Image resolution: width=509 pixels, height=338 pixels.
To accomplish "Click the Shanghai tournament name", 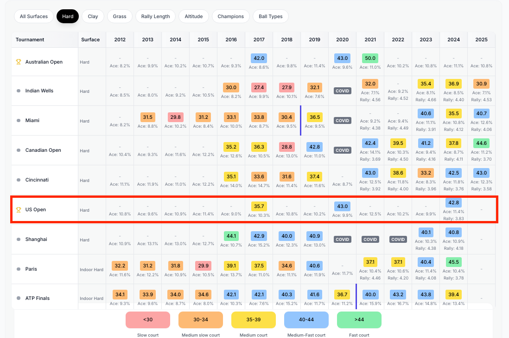I will [x=36, y=239].
